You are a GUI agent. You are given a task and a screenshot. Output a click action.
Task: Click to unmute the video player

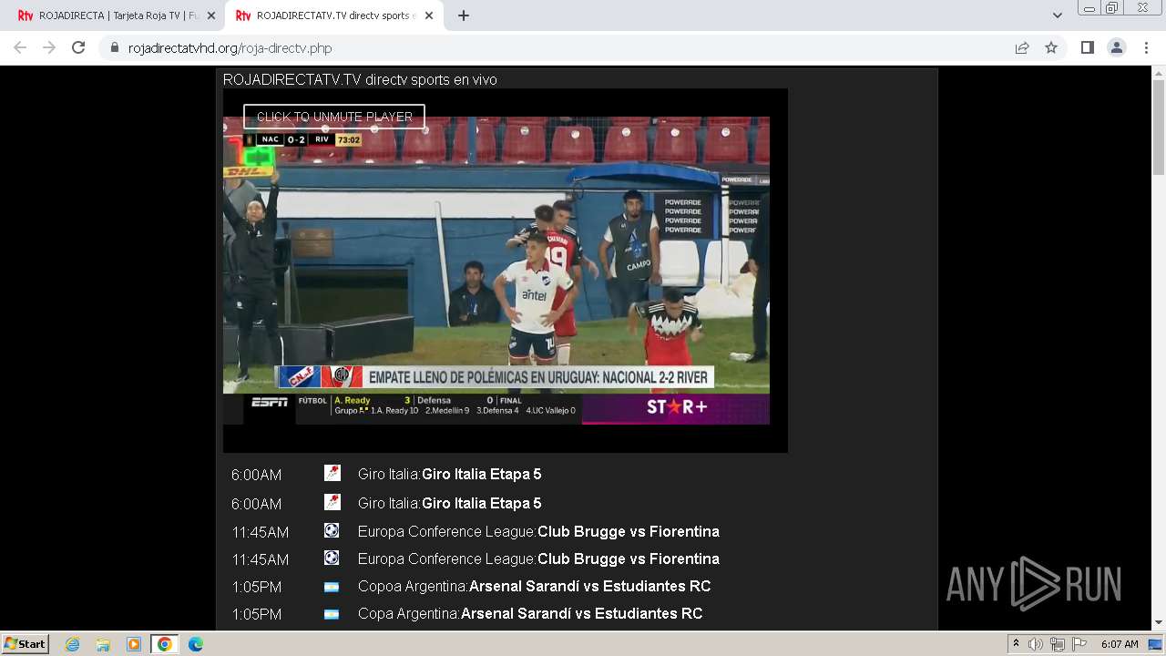pyautogui.click(x=334, y=117)
